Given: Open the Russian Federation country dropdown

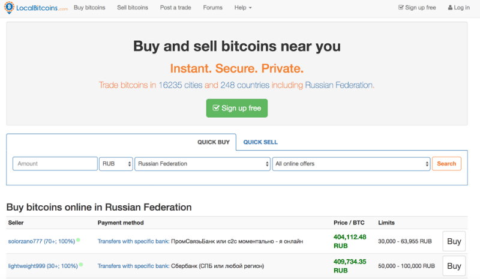Looking at the screenshot, I should [203, 164].
